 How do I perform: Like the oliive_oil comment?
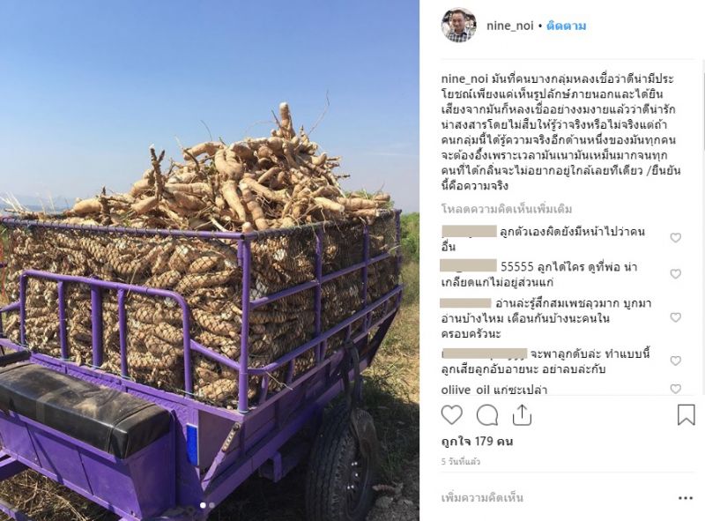[x=675, y=389]
